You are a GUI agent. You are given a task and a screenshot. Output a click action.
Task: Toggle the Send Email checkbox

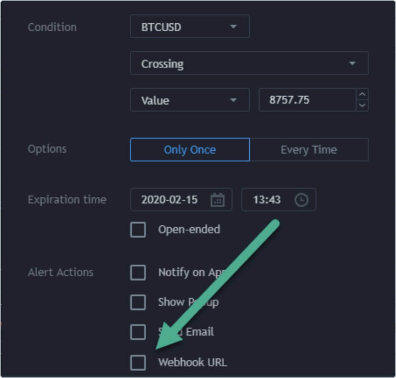pos(138,332)
